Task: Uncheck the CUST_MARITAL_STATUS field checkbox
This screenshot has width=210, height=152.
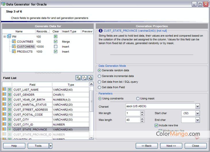Action: pos(10,105)
